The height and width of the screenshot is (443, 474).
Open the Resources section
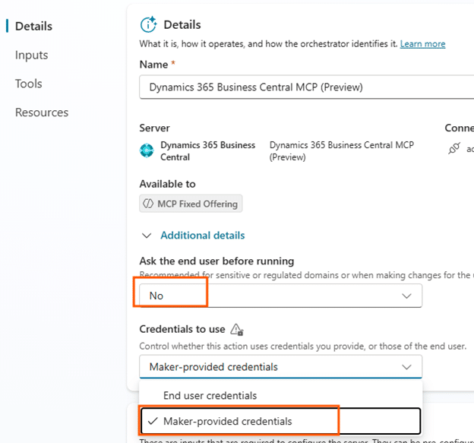point(42,112)
